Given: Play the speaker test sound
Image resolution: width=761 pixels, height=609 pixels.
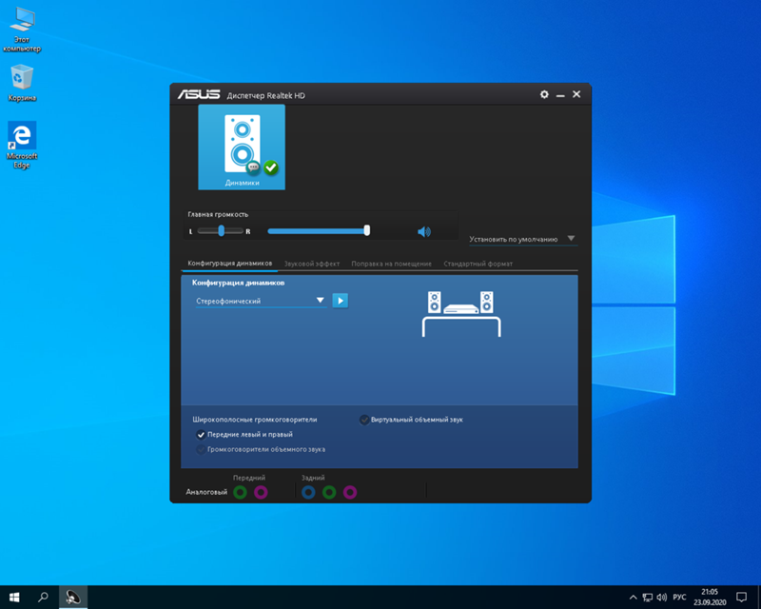Looking at the screenshot, I should (x=340, y=300).
